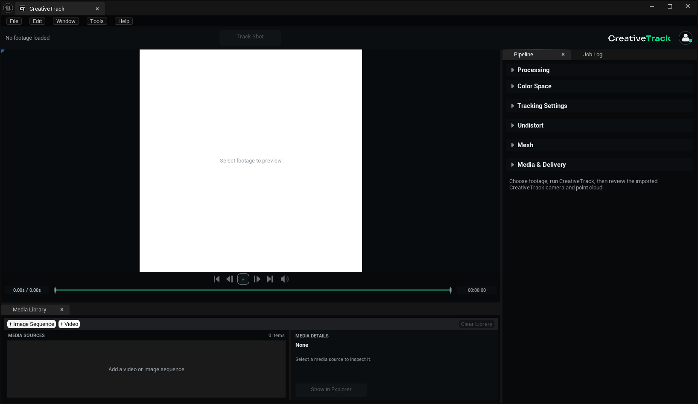Viewport: 698px width, 404px height.
Task: Click the empty media sources list
Action: pyautogui.click(x=146, y=369)
